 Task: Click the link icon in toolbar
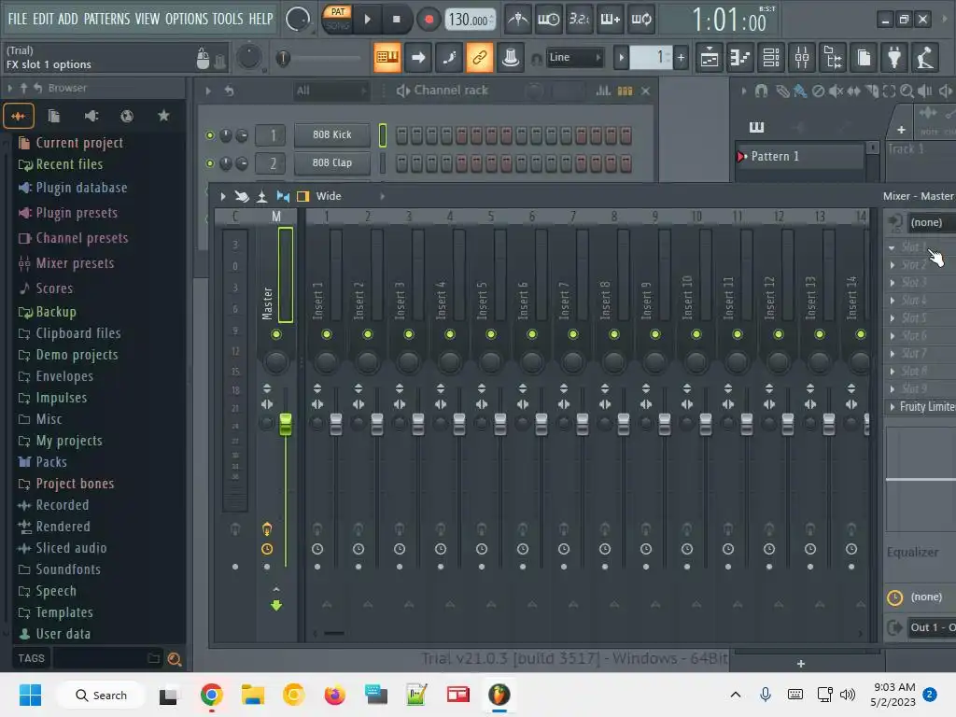tap(479, 58)
